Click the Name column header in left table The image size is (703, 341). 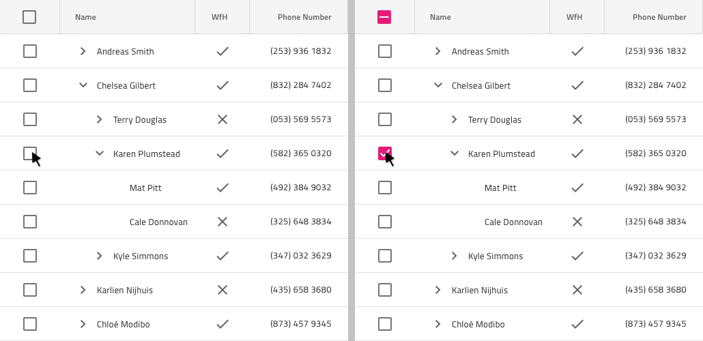85,17
